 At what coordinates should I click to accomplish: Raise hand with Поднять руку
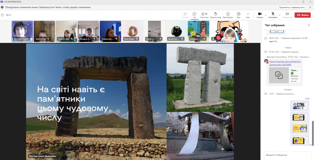point(216,15)
